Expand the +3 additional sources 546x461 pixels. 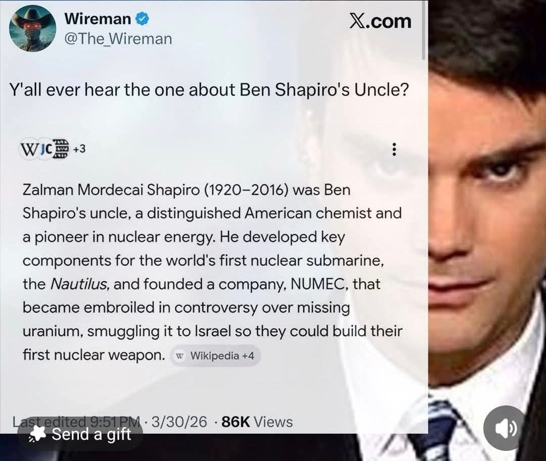(x=79, y=149)
